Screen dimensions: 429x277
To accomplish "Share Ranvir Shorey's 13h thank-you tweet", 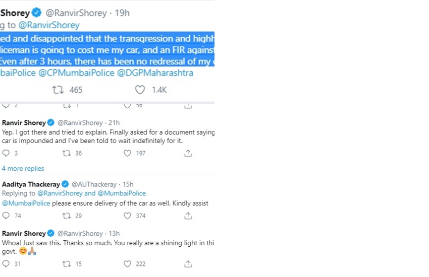I will (188, 264).
